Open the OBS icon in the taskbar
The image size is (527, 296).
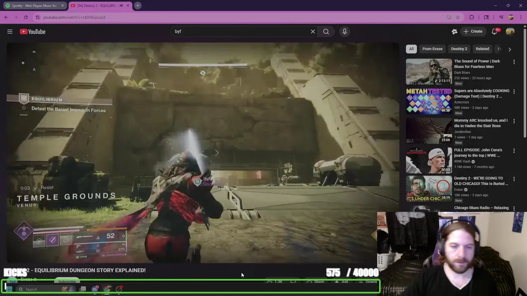pos(119,289)
